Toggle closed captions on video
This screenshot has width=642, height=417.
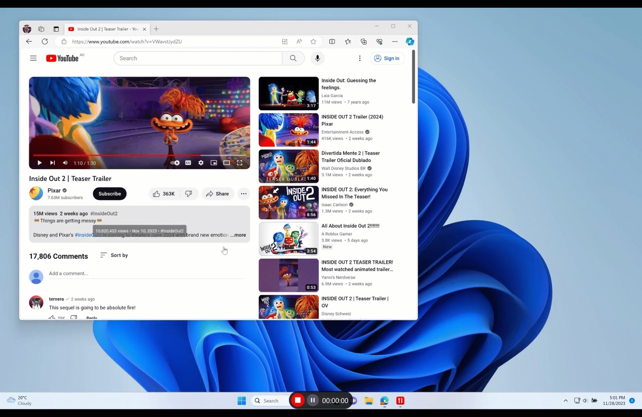pos(188,163)
